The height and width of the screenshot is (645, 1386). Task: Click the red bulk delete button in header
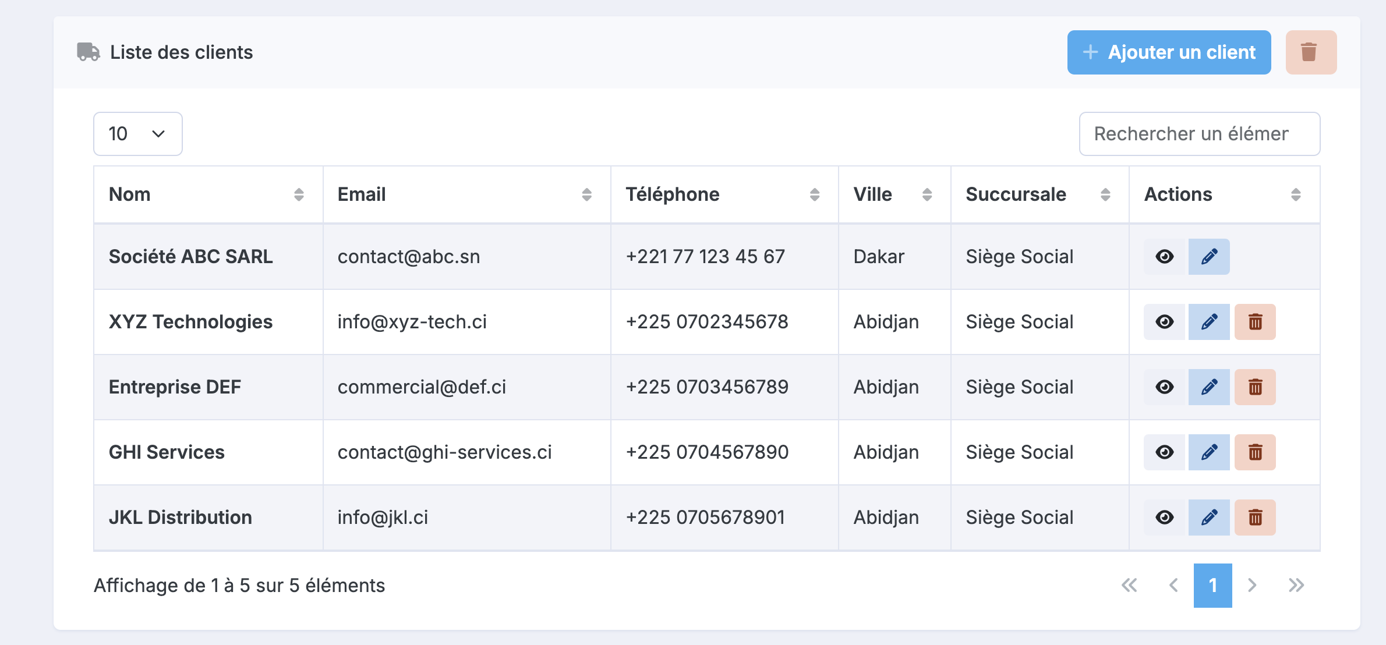[x=1311, y=52]
